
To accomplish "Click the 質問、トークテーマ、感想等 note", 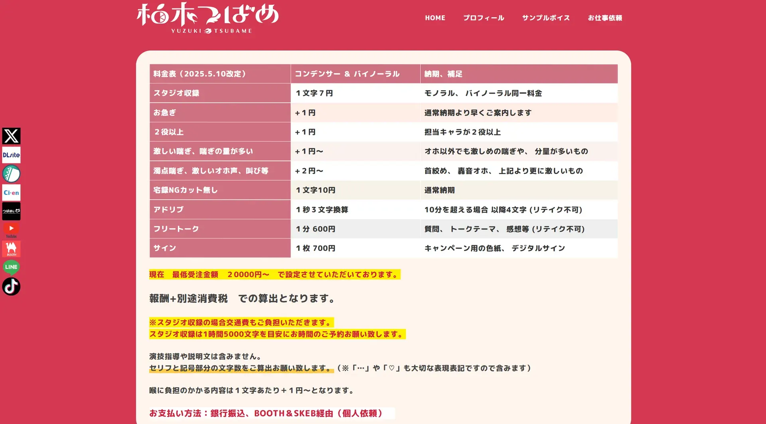I will pyautogui.click(x=519, y=229).
